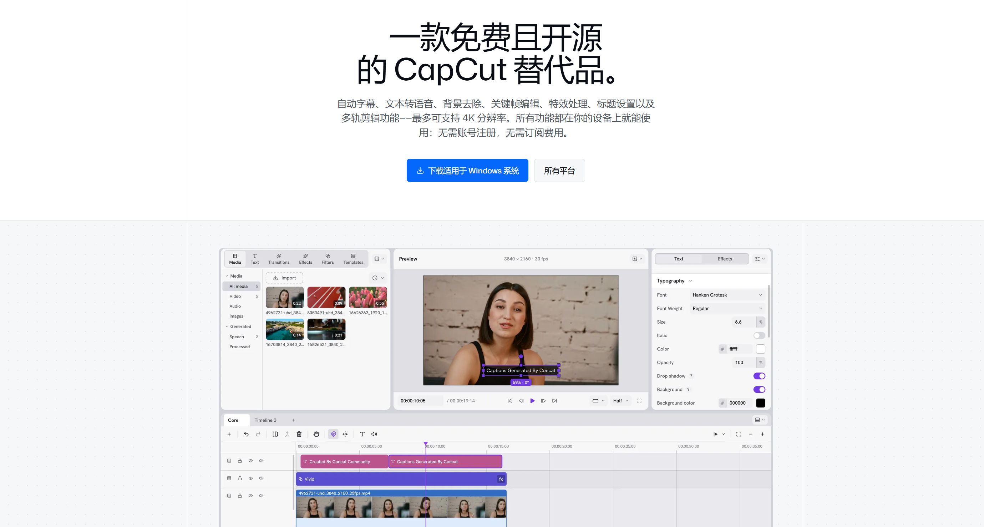The height and width of the screenshot is (527, 984).
Task: Click the Import media button
Action: click(x=285, y=278)
